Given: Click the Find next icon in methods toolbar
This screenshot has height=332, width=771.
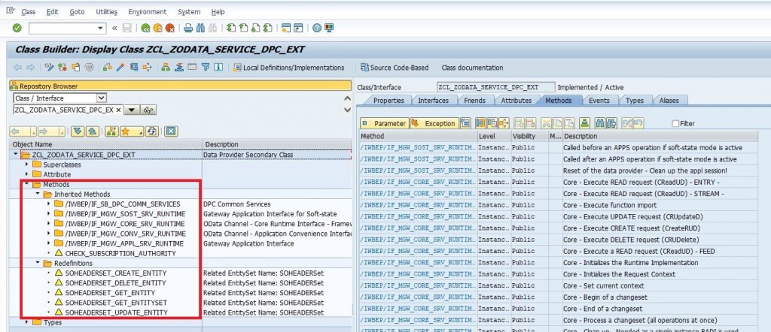Looking at the screenshot, I should click(611, 123).
